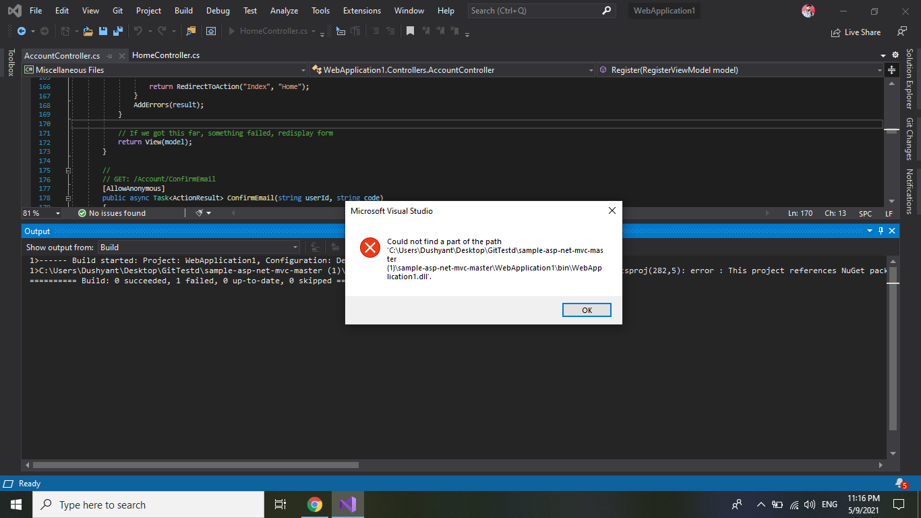The height and width of the screenshot is (518, 921).
Task: Open the Debug menu
Action: pos(218,11)
